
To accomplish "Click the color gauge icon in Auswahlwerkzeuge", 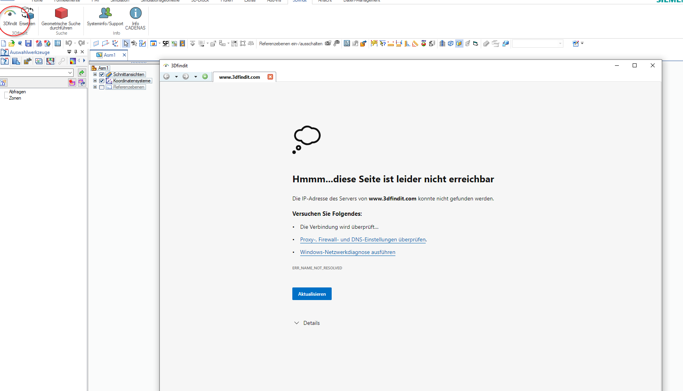I will pos(50,61).
